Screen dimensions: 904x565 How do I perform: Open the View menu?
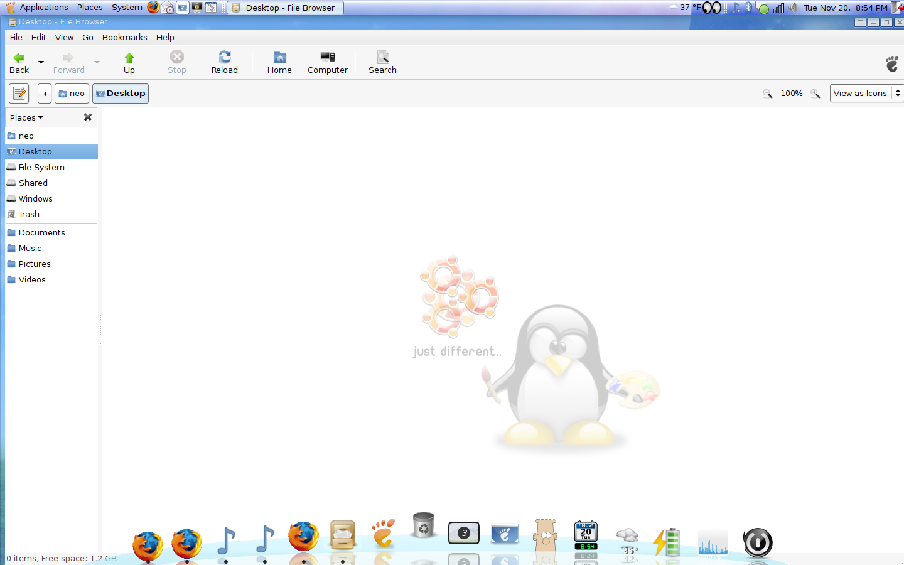pos(64,37)
